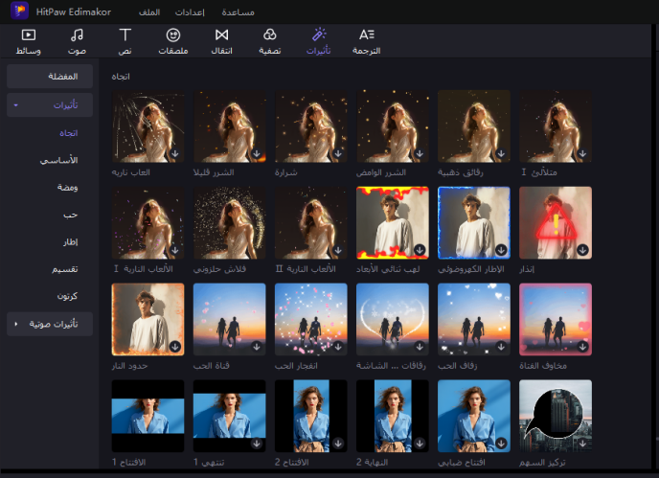Open the وسائط (Media) panel icon
The width and height of the screenshot is (659, 478).
[x=29, y=35]
